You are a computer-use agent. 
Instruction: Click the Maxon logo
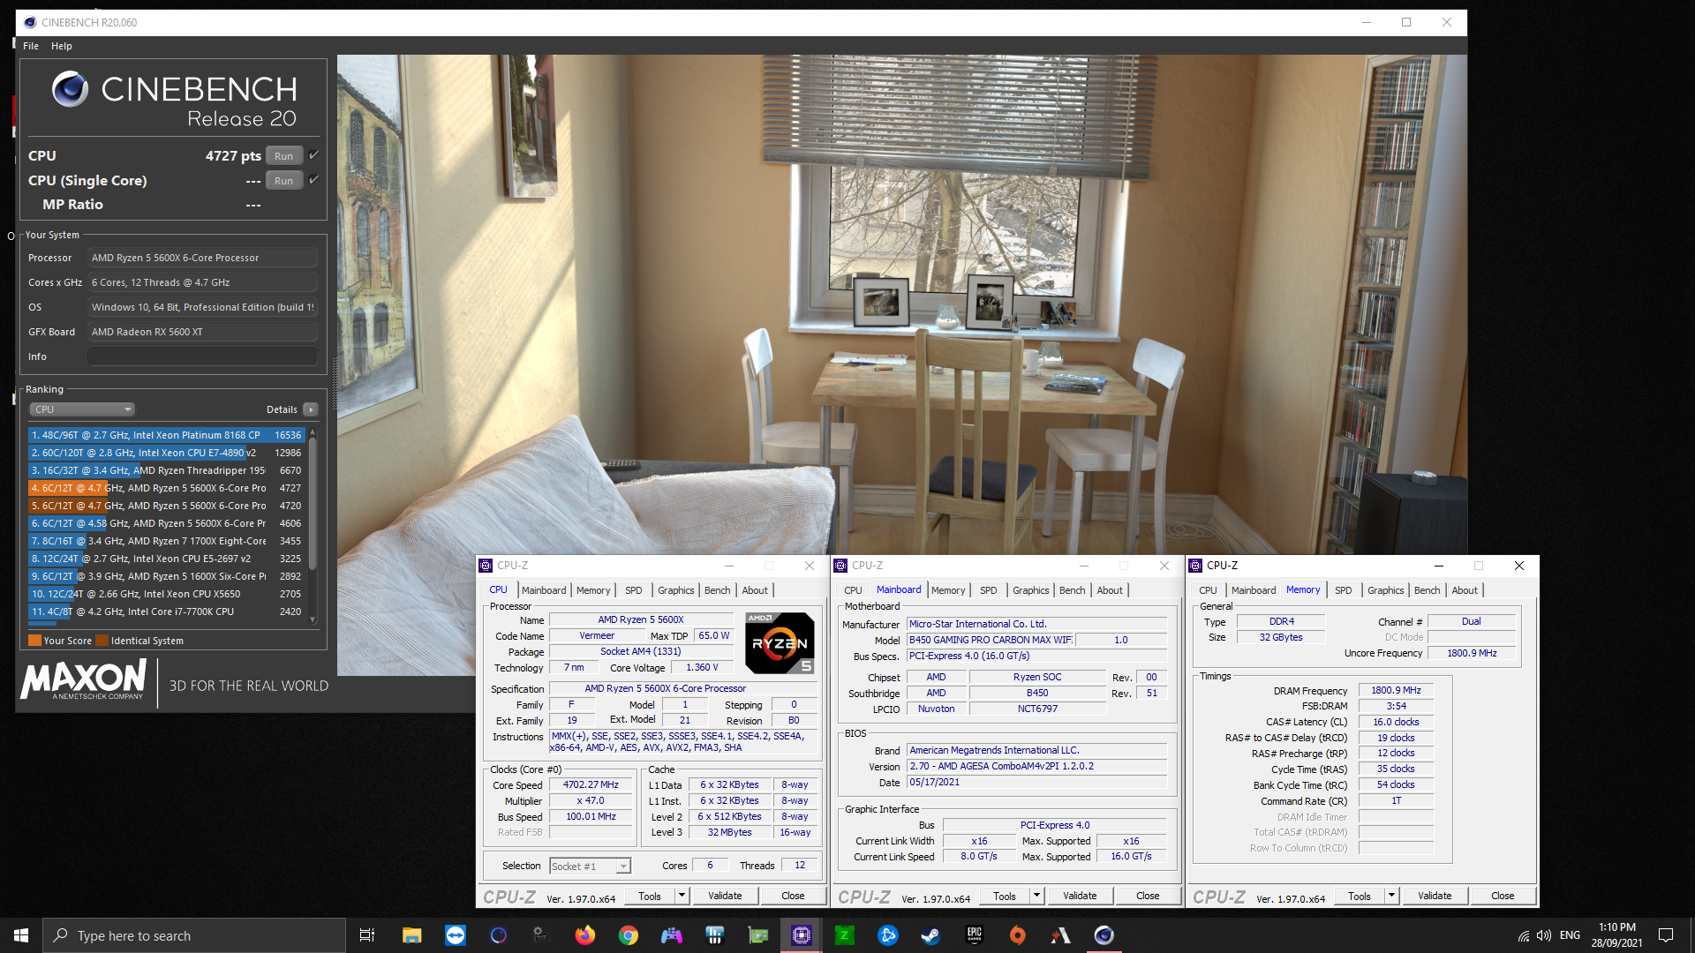83,680
